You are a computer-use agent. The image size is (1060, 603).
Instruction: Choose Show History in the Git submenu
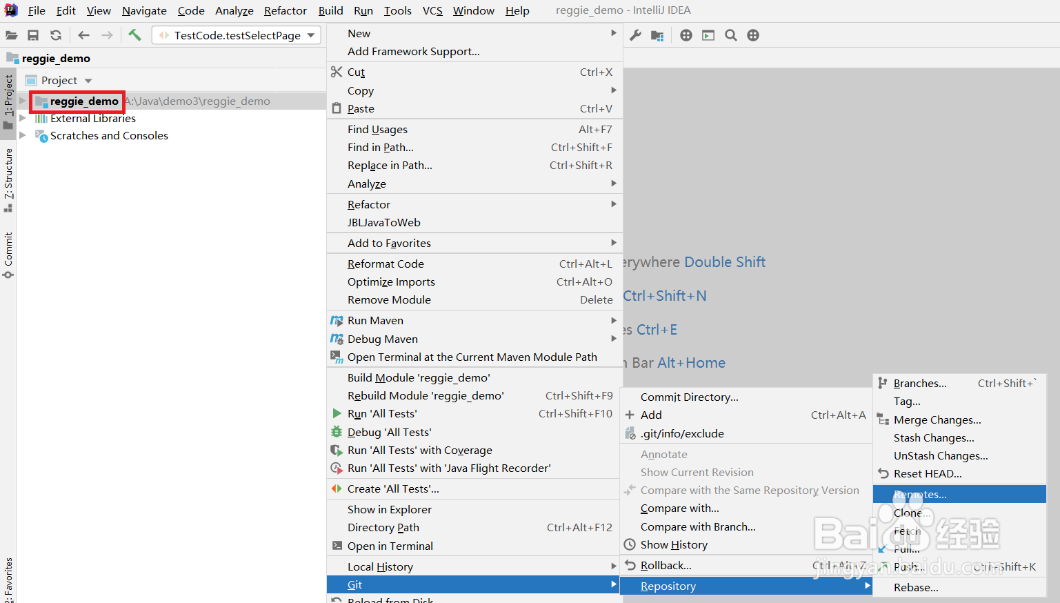[746, 544]
